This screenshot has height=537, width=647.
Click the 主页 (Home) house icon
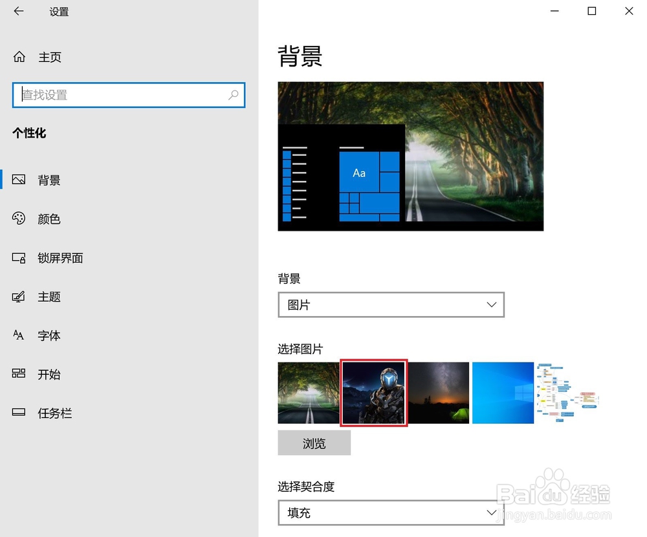coord(19,57)
